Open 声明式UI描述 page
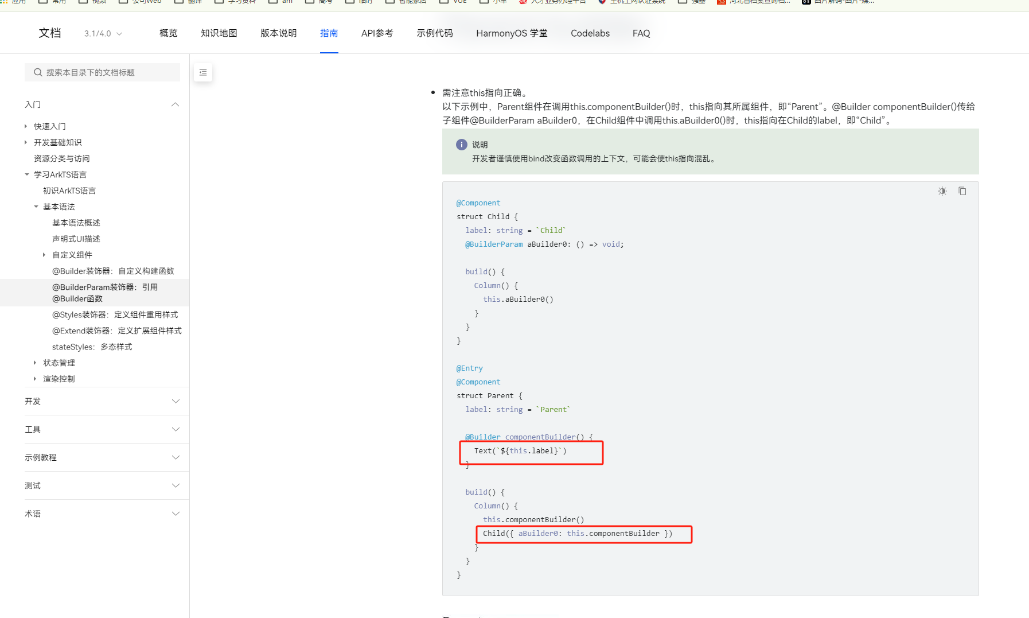 point(76,239)
